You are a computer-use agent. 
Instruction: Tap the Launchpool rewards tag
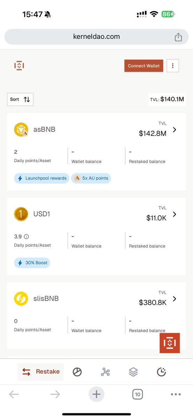pos(42,178)
